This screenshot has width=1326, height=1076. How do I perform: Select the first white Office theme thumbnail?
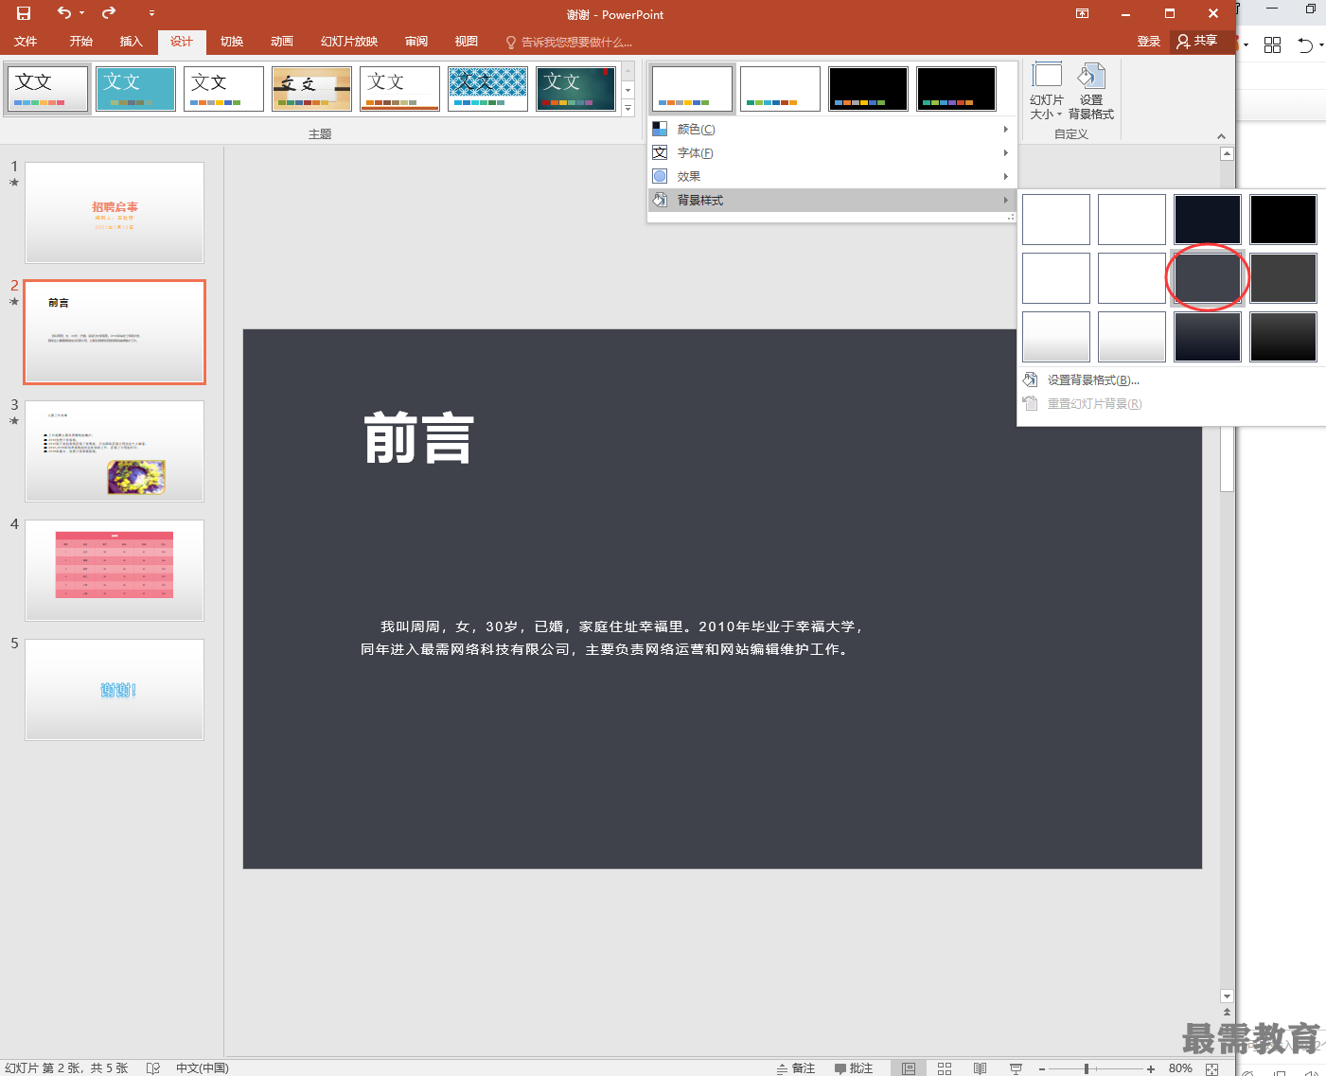[48, 89]
